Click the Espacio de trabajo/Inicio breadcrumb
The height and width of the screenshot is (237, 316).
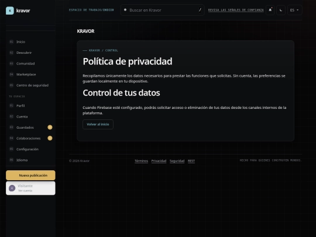tap(91, 10)
